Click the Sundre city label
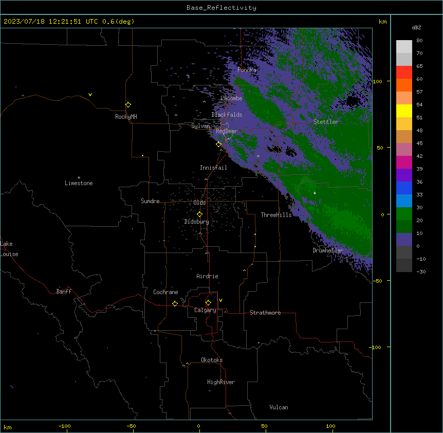This screenshot has height=433, width=443. click(x=150, y=201)
